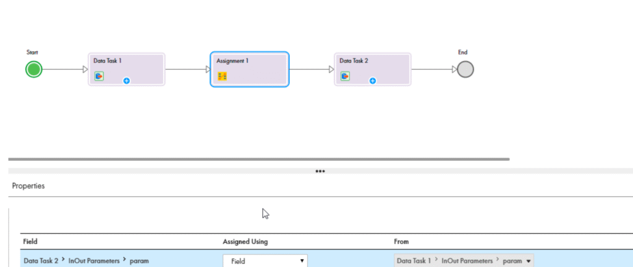The width and height of the screenshot is (633, 267).
Task: Select the Assignment 1 step title
Action: (x=232, y=61)
